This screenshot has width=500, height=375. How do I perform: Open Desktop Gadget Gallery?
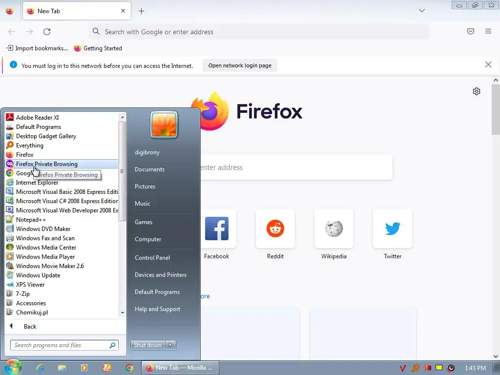[62, 136]
